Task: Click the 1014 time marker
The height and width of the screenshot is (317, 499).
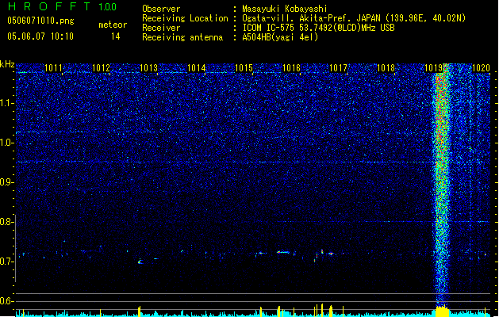Action: tap(197, 68)
